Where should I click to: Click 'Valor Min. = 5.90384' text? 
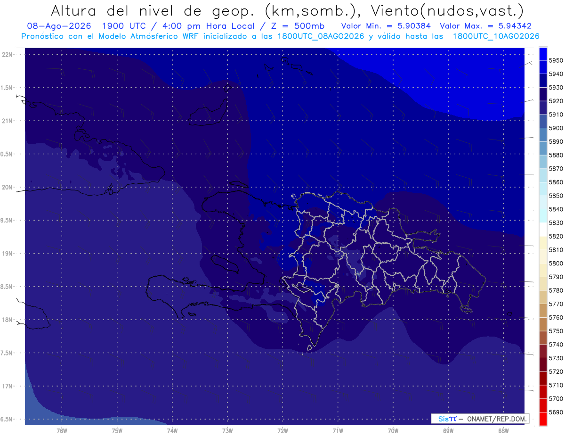coord(386,26)
